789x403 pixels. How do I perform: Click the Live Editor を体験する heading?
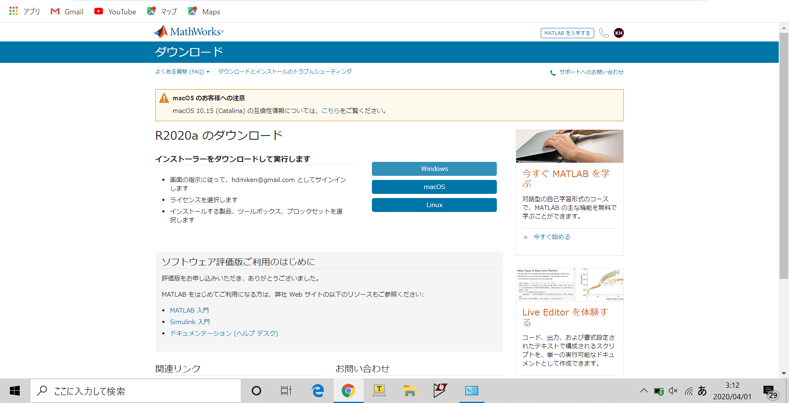click(x=565, y=317)
